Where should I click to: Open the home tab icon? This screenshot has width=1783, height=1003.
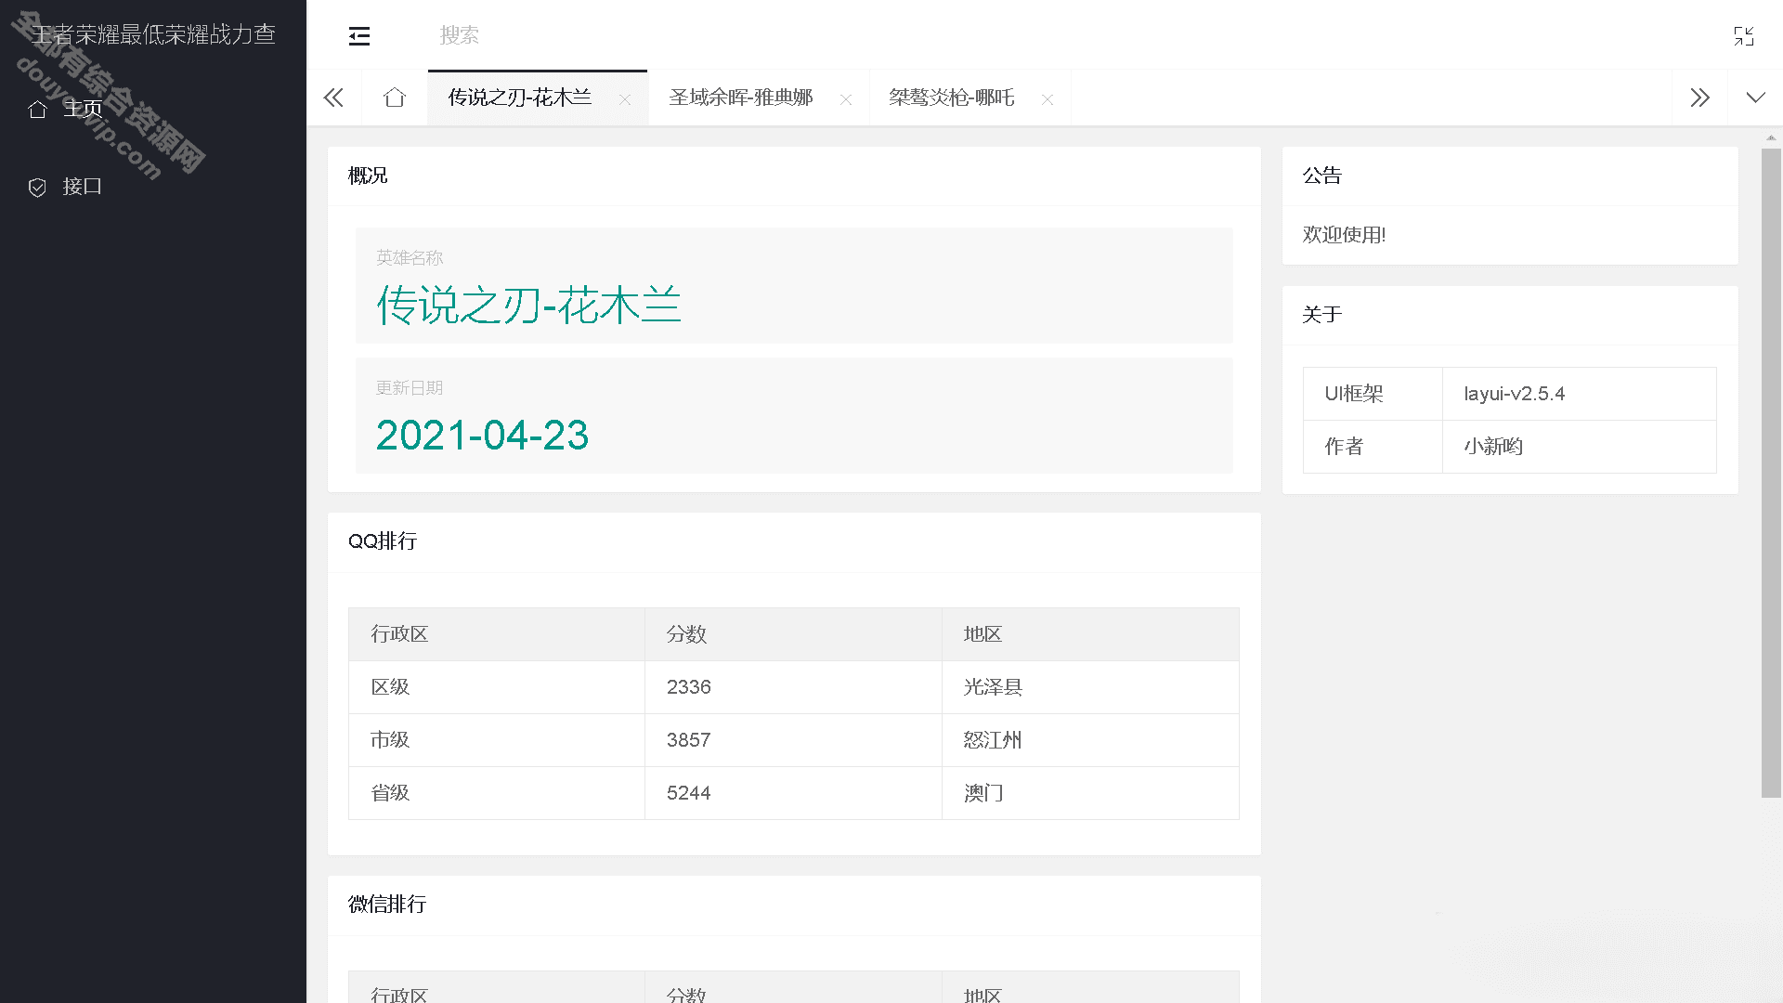(395, 98)
